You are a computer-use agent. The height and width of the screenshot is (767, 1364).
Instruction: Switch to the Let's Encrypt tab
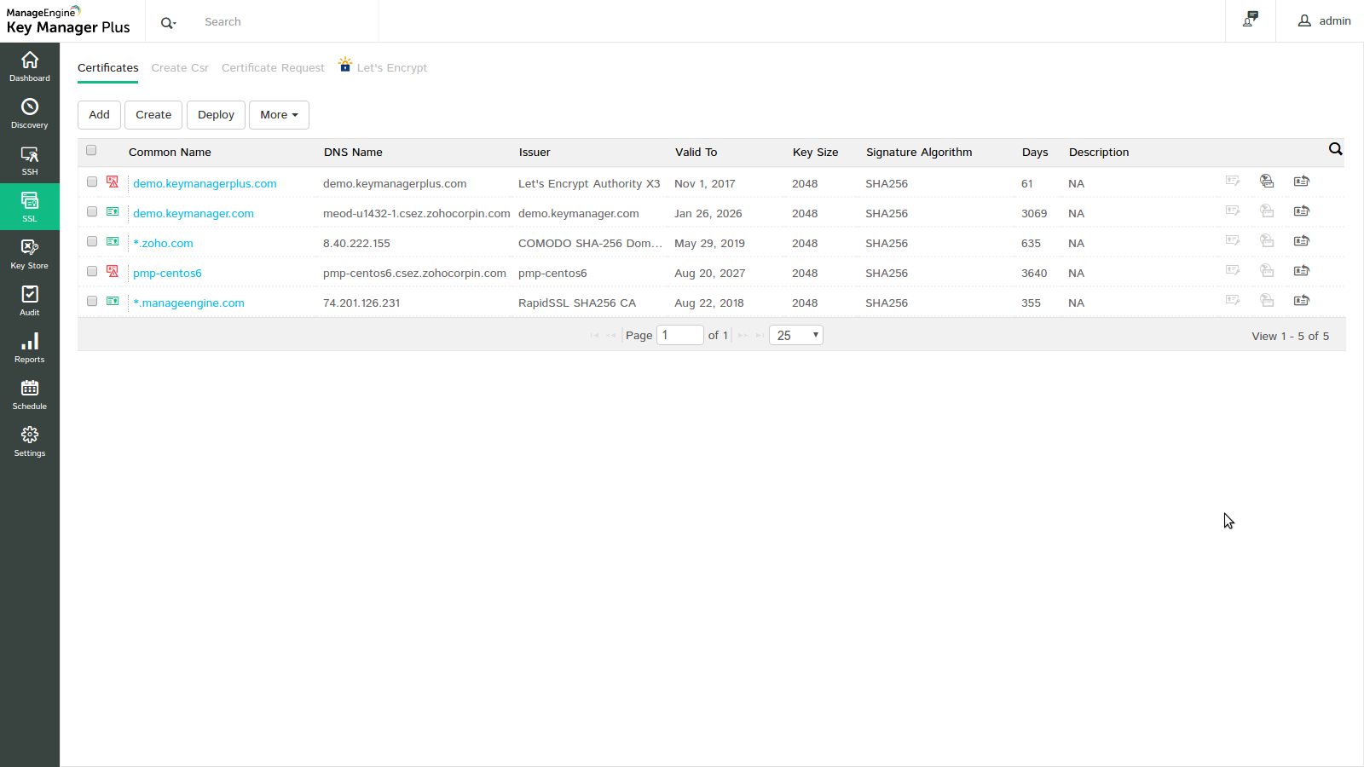[x=391, y=68]
